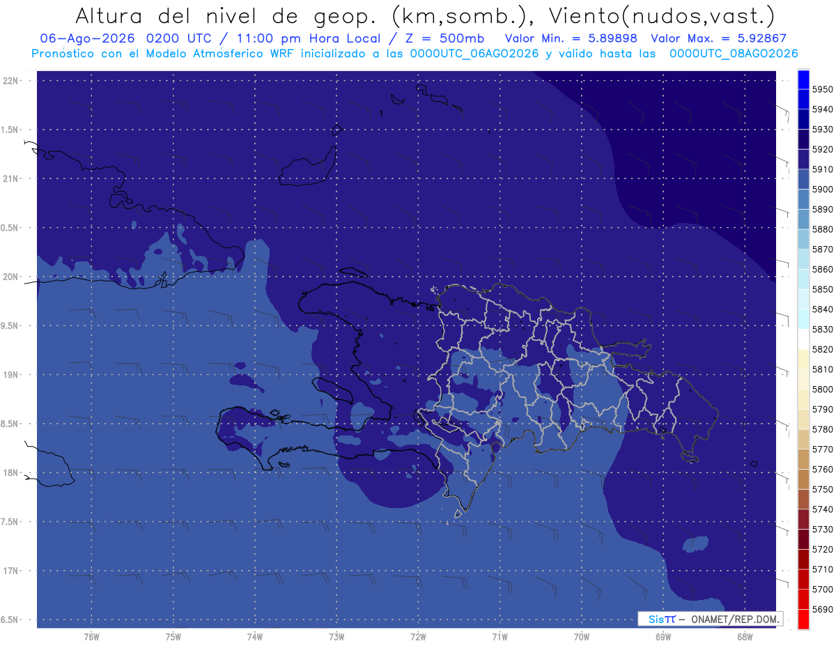The image size is (836, 646).
Task: Click the 5950 label on the color scale
Action: pyautogui.click(x=822, y=89)
